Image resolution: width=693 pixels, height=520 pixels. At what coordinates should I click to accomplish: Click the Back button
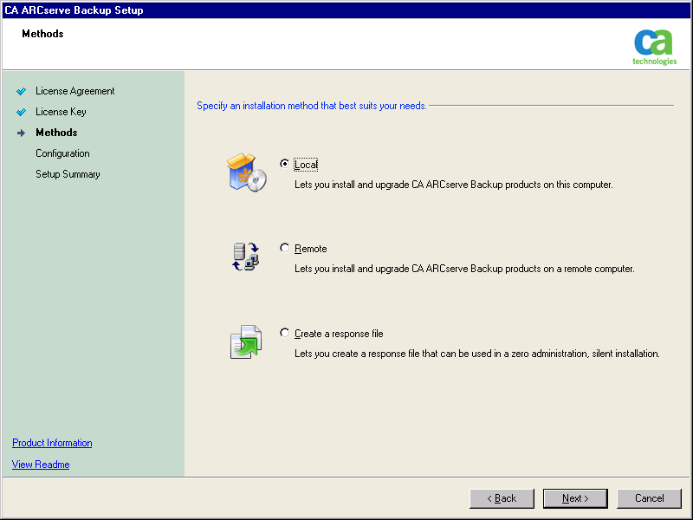point(502,498)
